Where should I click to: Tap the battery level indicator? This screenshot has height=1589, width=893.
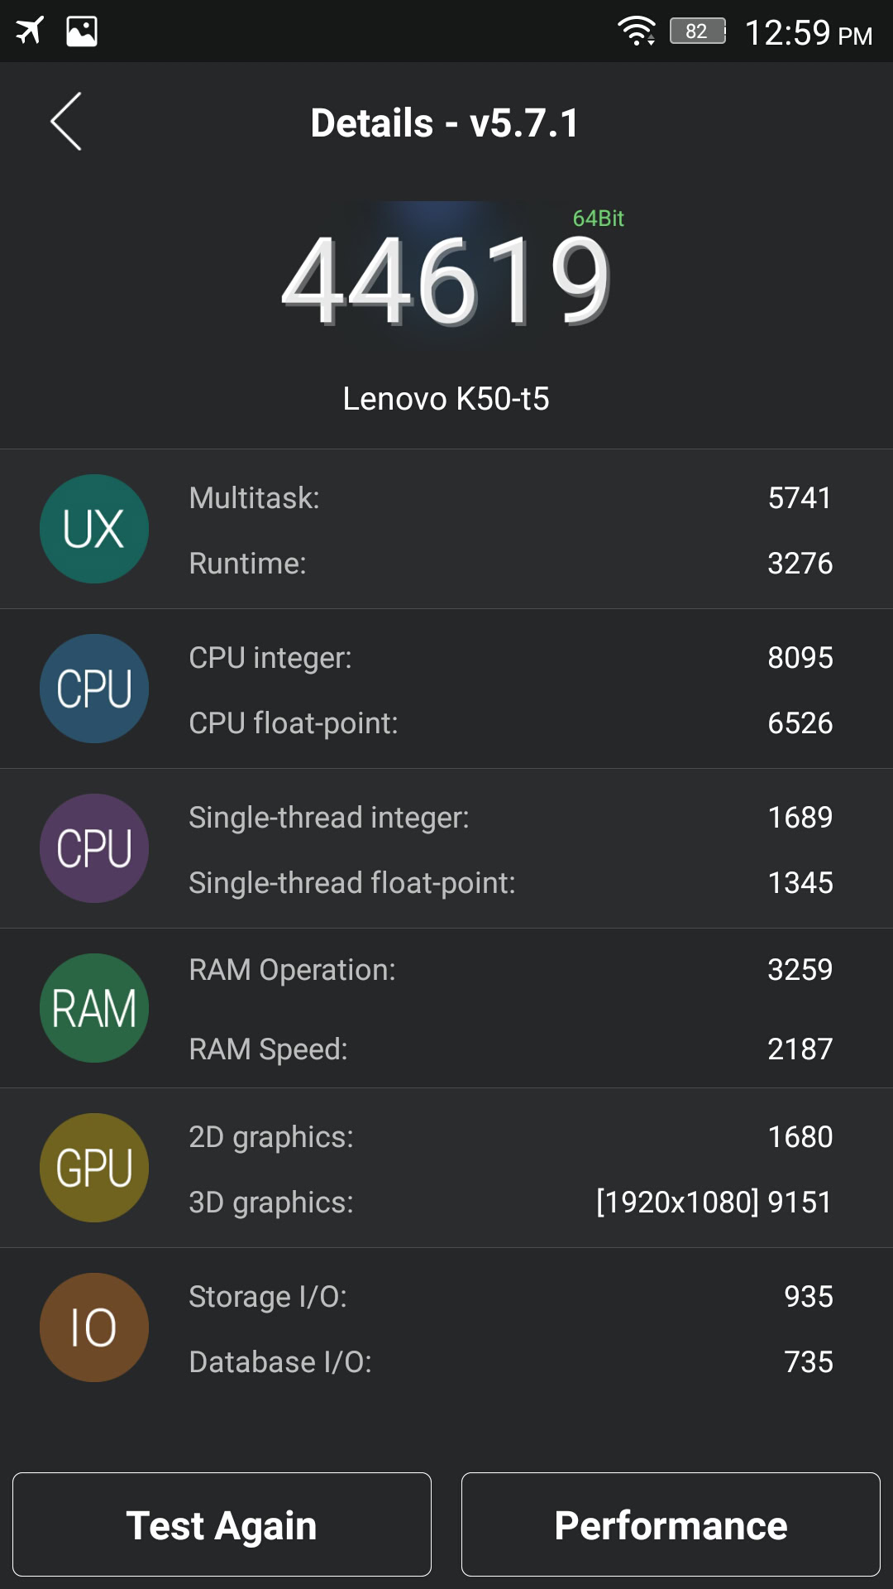point(697,31)
